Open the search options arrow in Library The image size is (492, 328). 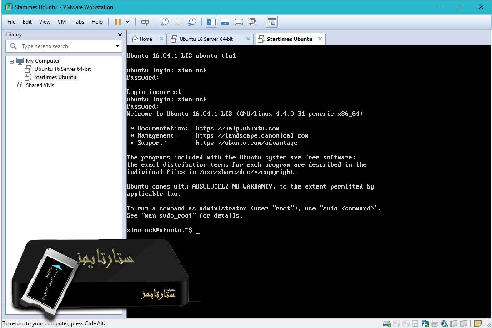[117, 46]
